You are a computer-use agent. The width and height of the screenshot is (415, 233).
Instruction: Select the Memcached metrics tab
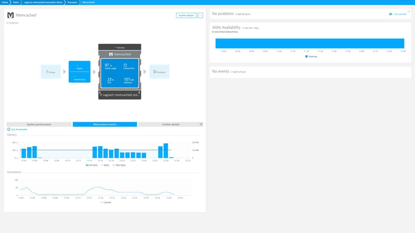coord(105,124)
